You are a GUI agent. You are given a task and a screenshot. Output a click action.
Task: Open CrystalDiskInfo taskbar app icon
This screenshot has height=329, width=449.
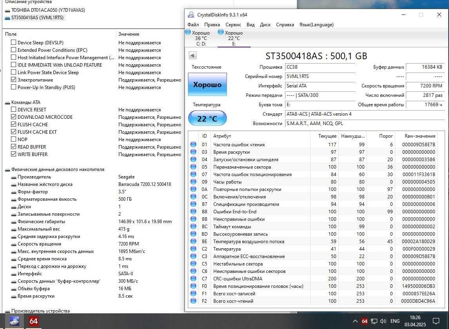(14, 321)
